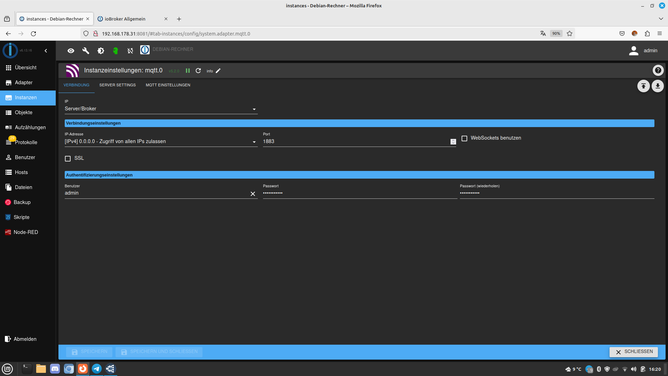Collapse the left sidebar with chevron
This screenshot has height=376, width=668.
pos(46,51)
